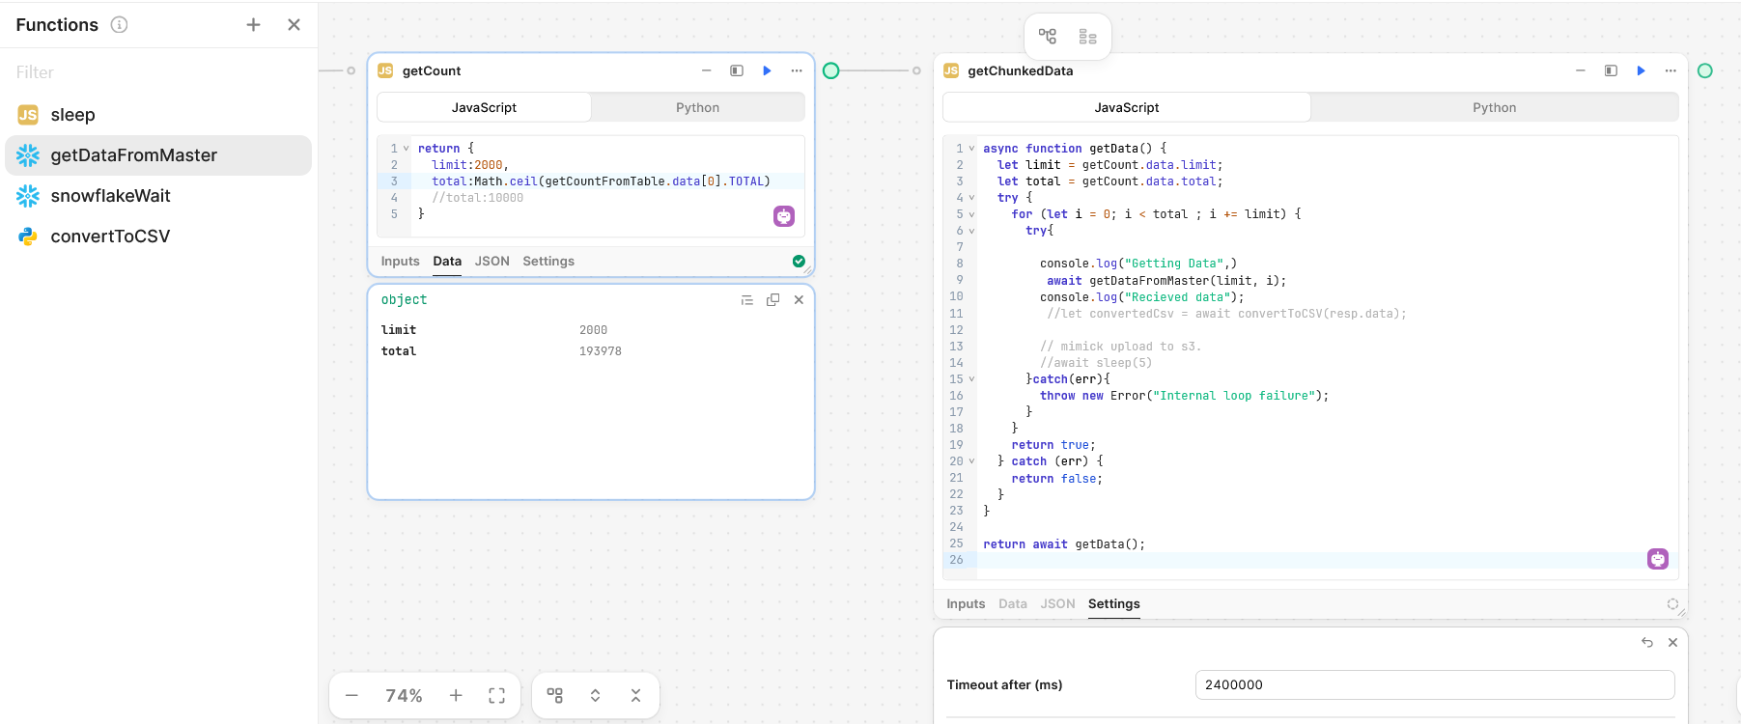Image resolution: width=1741 pixels, height=724 pixels.
Task: Close the getChunkedData settings panel
Action: click(1673, 643)
